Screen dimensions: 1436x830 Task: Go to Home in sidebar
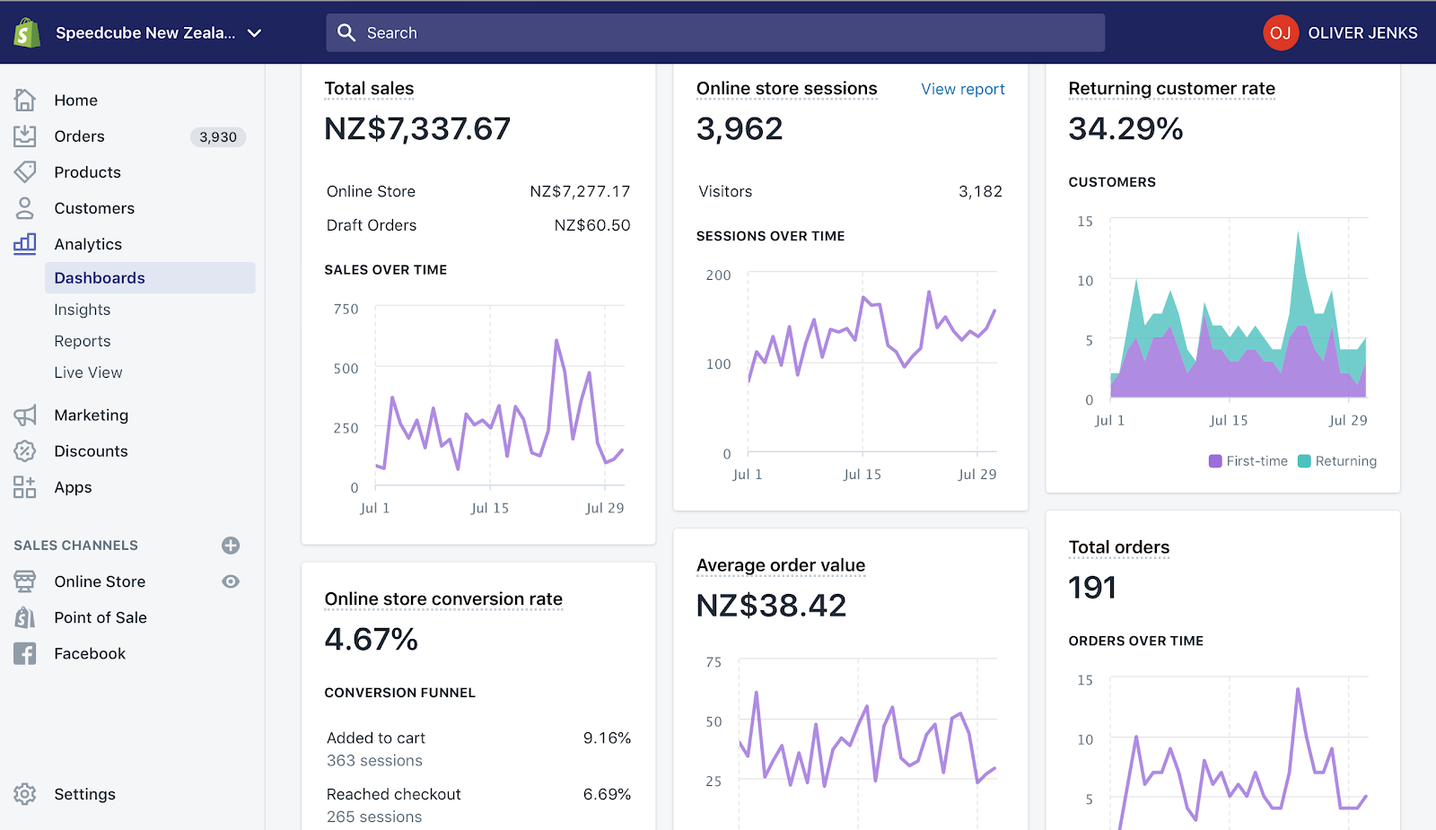click(76, 100)
